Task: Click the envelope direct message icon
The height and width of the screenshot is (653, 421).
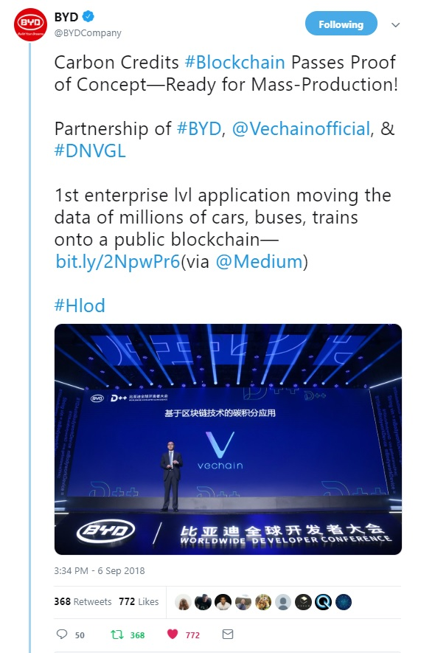Action: (228, 634)
